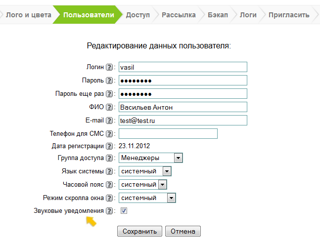
Task: Click the Телефон для СМС input field
Action: [168, 134]
